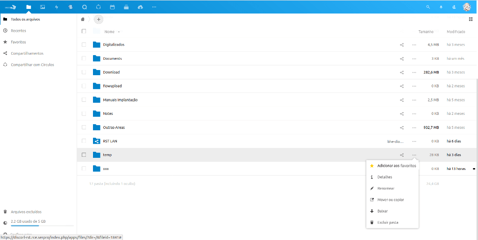Image resolution: width=478 pixels, height=240 pixels.
Task: Expand more apps ellipsis in top bar
Action: (x=154, y=7)
